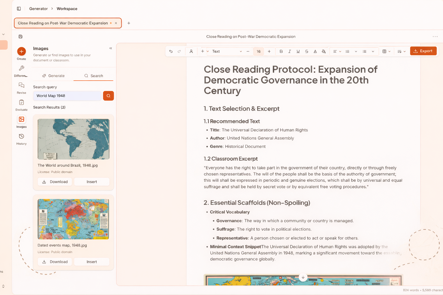Open the text color tool

315,51
